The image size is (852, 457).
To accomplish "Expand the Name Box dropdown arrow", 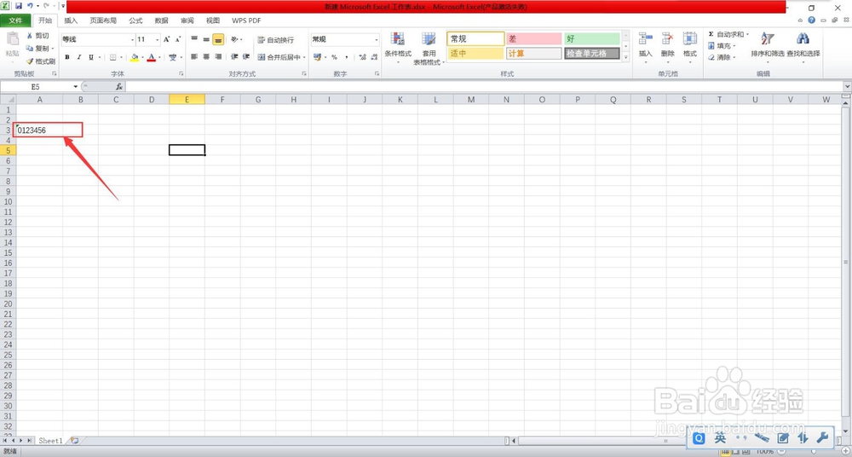I will pyautogui.click(x=76, y=86).
